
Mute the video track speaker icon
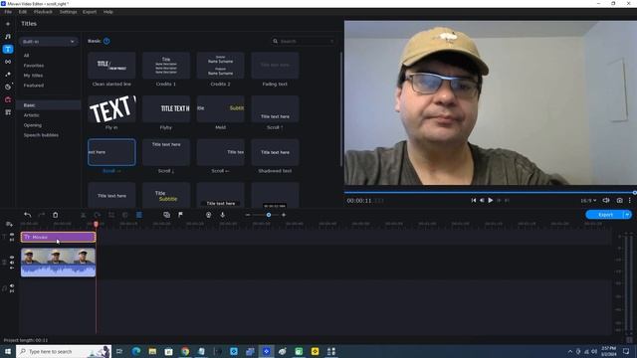click(12, 263)
